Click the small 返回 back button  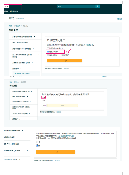tap(44, 105)
